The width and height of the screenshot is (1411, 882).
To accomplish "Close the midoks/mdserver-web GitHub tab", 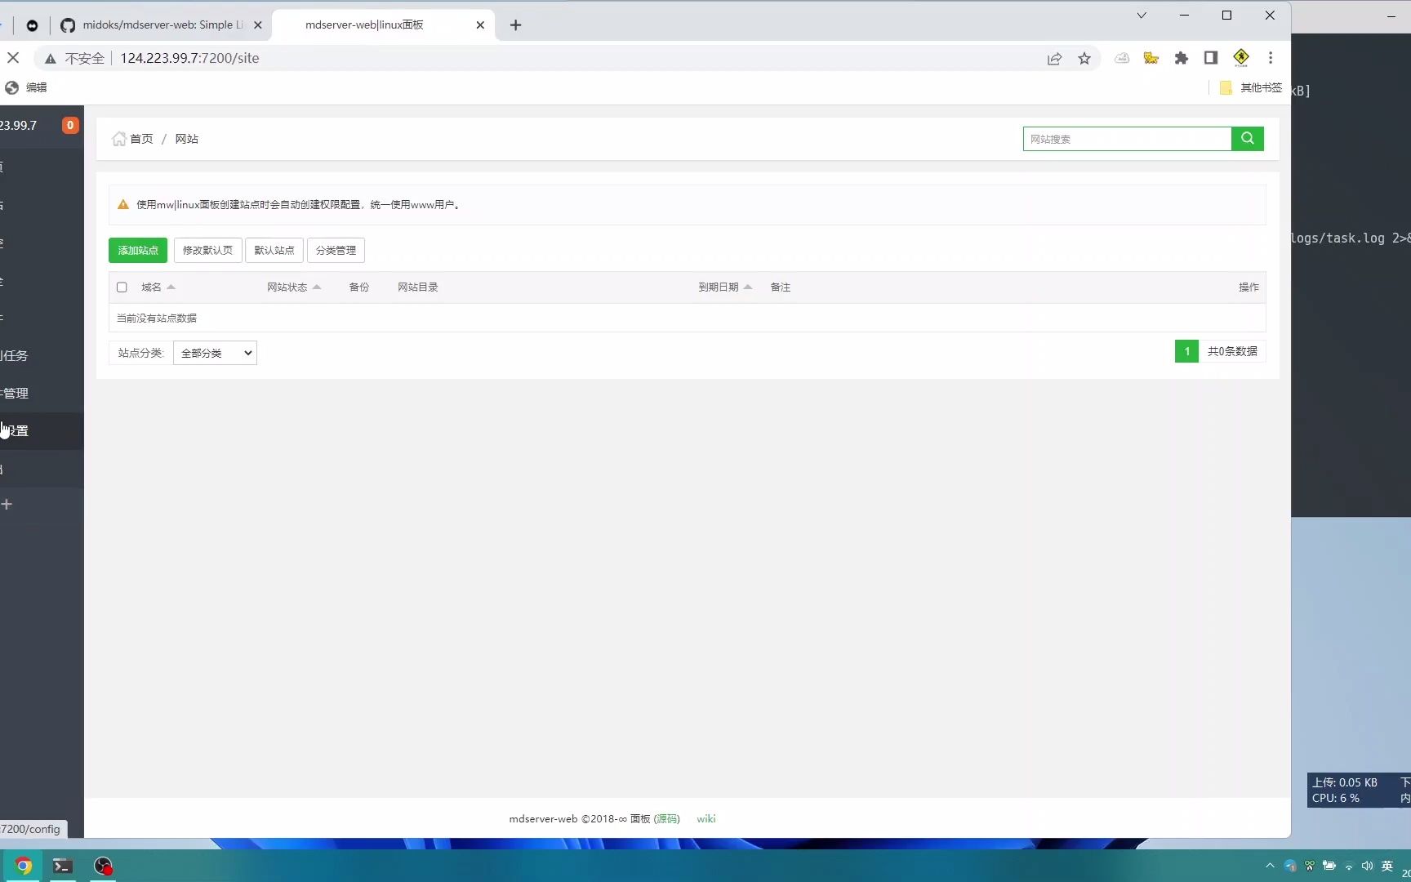I will tap(258, 25).
